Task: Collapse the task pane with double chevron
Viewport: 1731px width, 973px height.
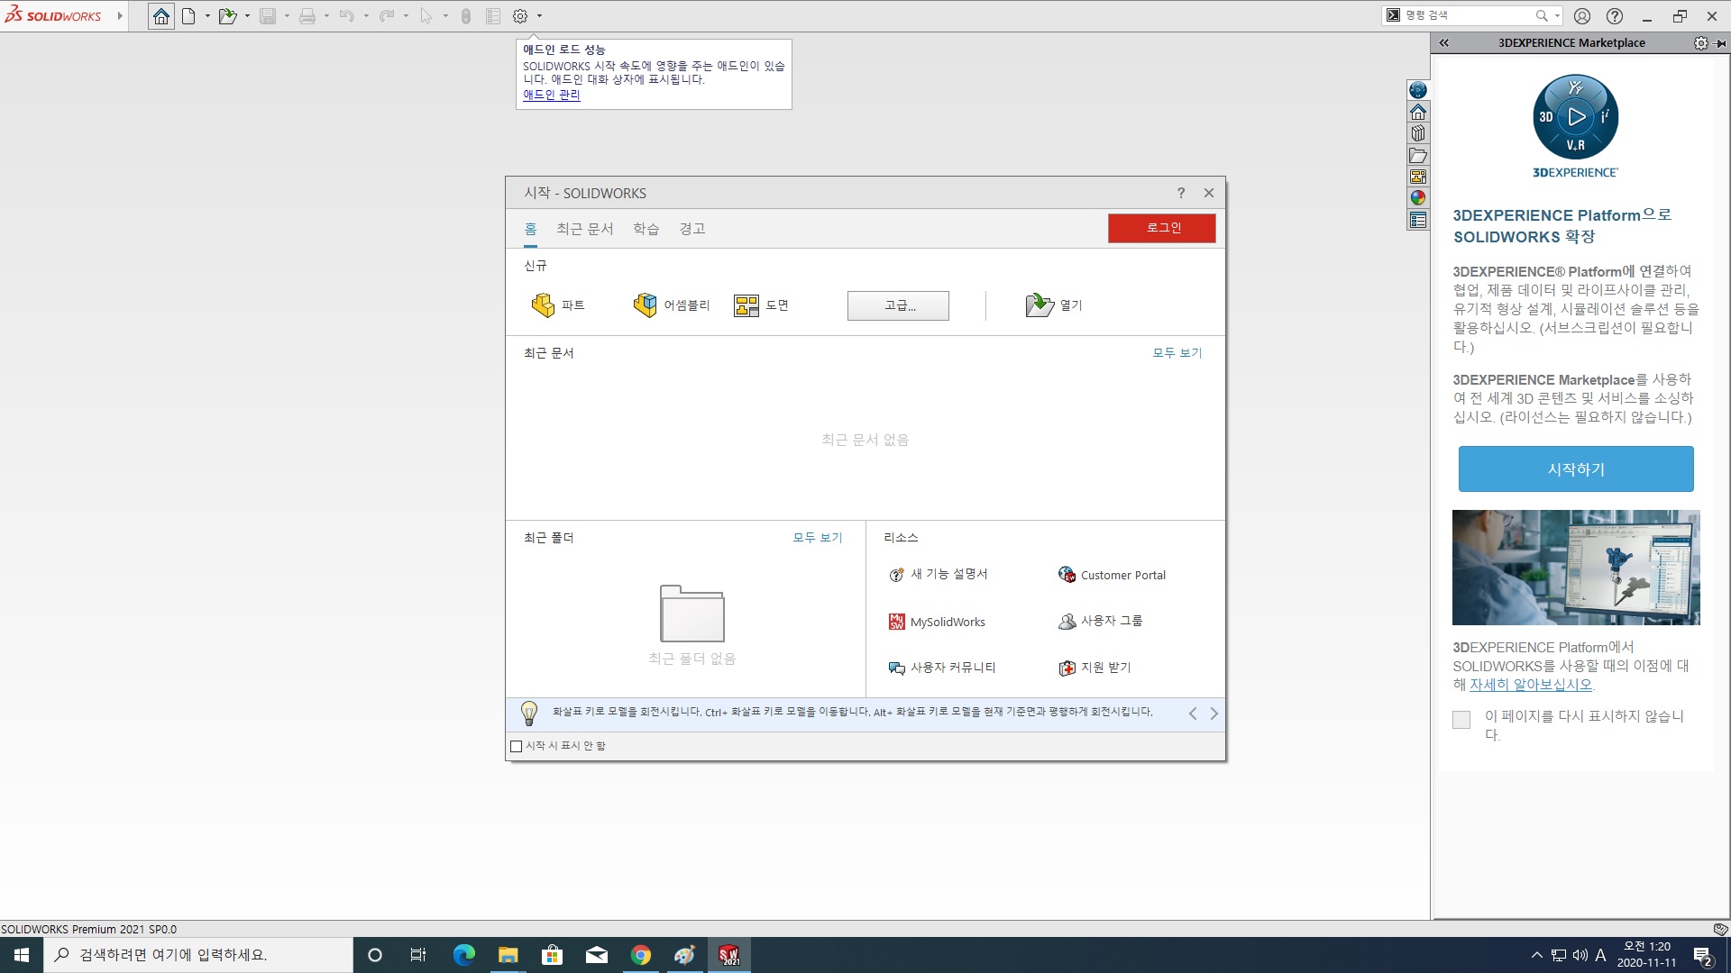Action: 1443,43
